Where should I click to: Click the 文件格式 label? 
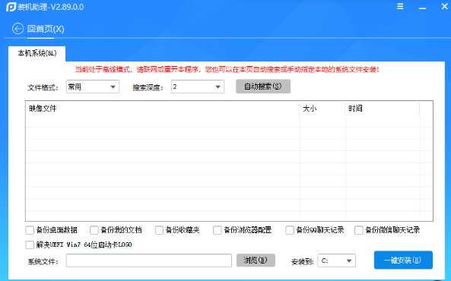coord(43,87)
